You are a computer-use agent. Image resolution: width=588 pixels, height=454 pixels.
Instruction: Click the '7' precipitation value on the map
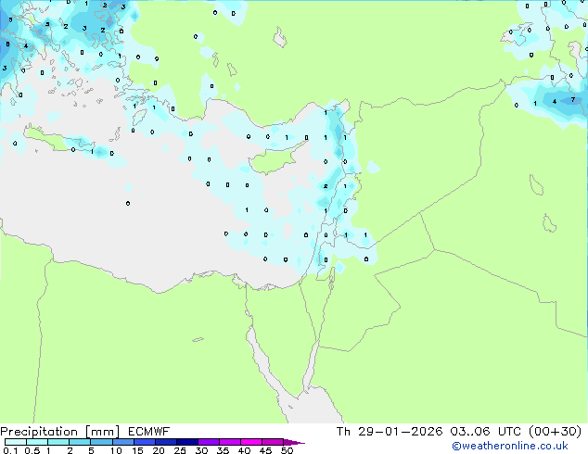pos(572,100)
